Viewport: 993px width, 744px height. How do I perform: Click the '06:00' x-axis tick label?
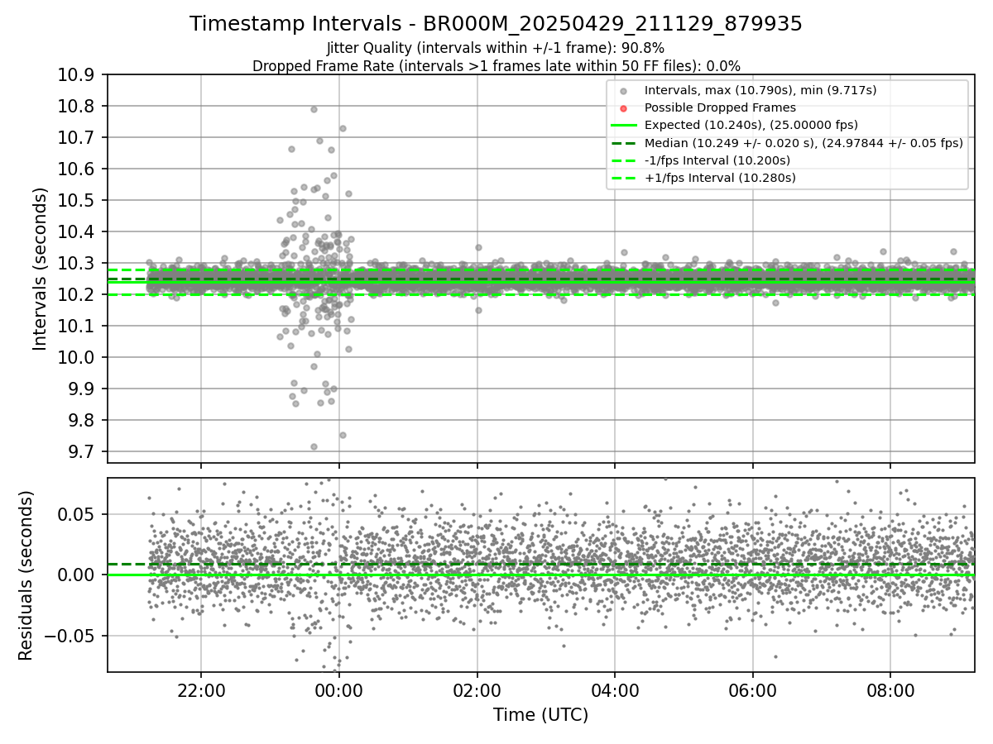click(752, 689)
